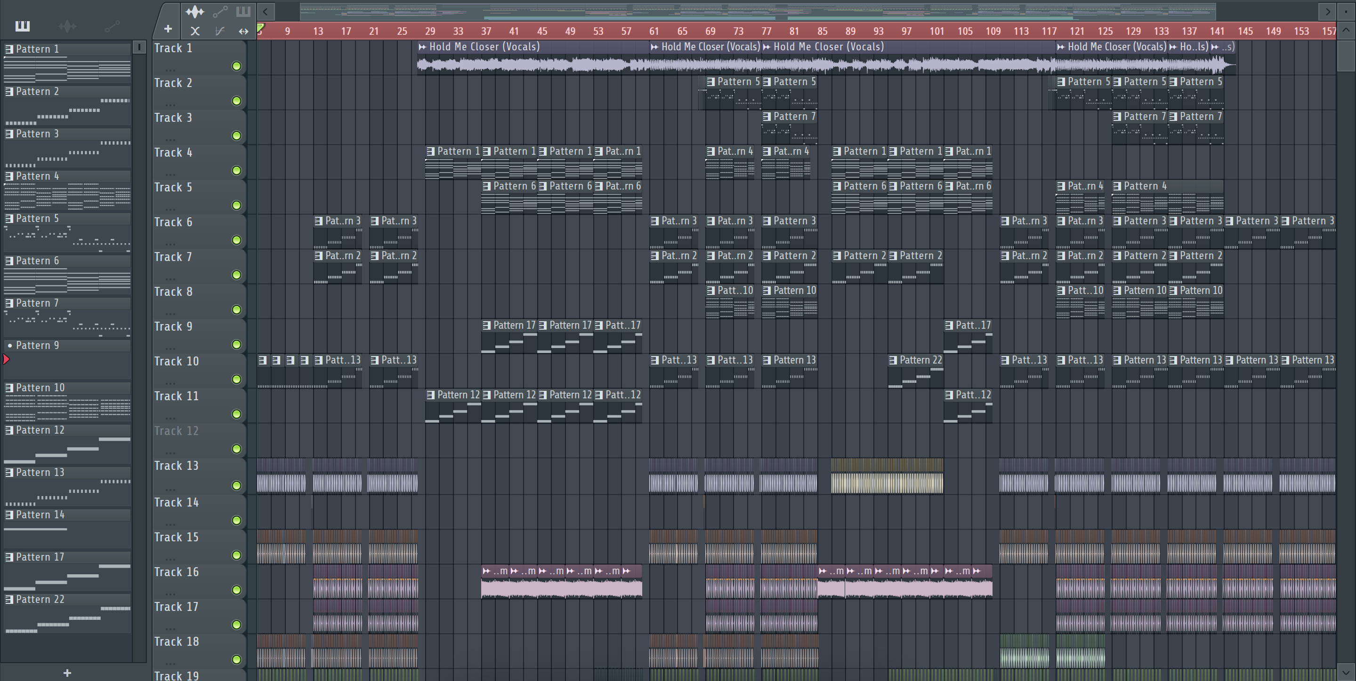1356x681 pixels.
Task: Click the Pattern 10 piano icon in picker
Action: 9,388
